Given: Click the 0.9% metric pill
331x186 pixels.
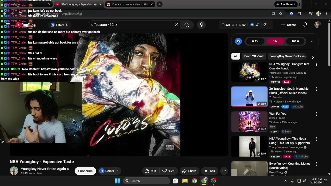Looking at the screenshot, I should click(x=255, y=41).
